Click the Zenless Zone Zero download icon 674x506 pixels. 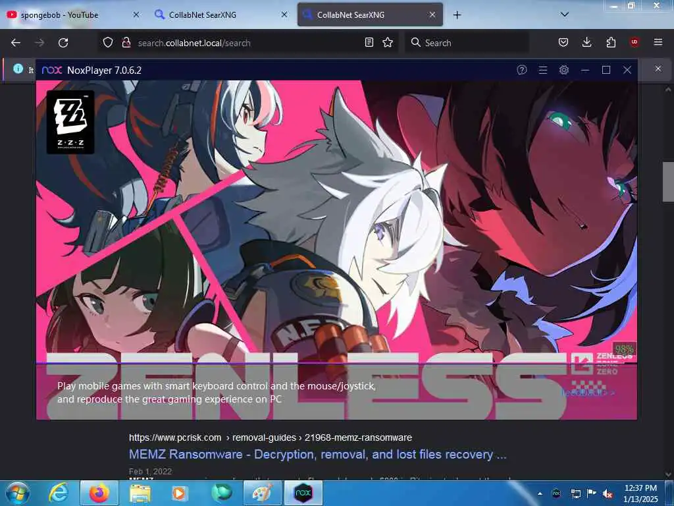pyautogui.click(x=582, y=364)
